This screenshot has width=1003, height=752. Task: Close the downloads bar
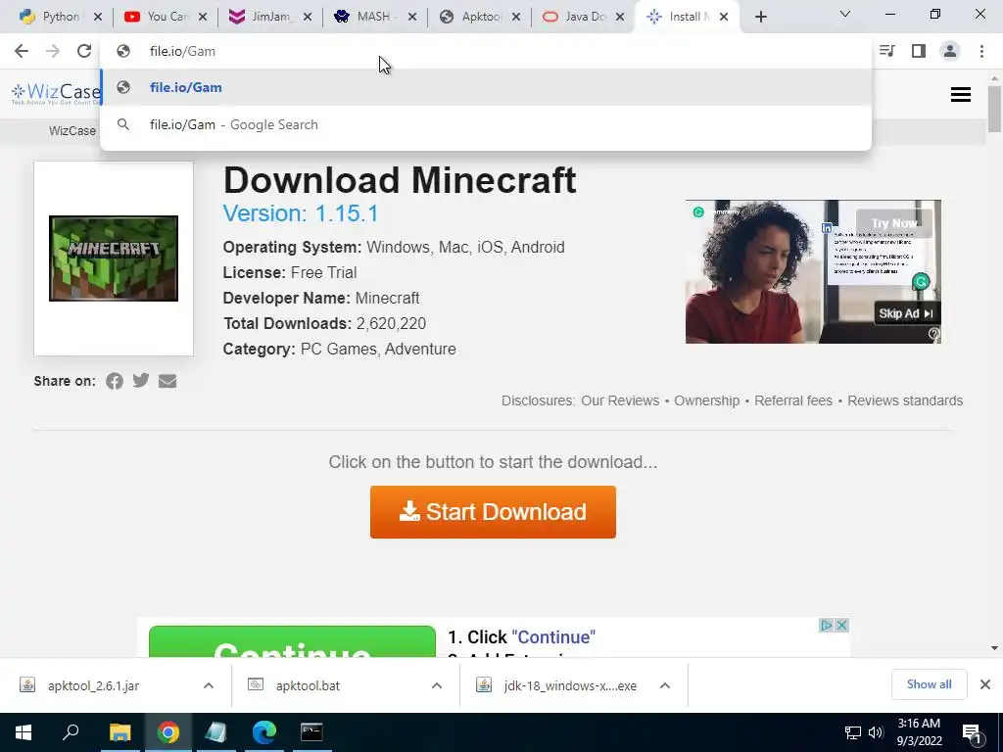(x=985, y=684)
